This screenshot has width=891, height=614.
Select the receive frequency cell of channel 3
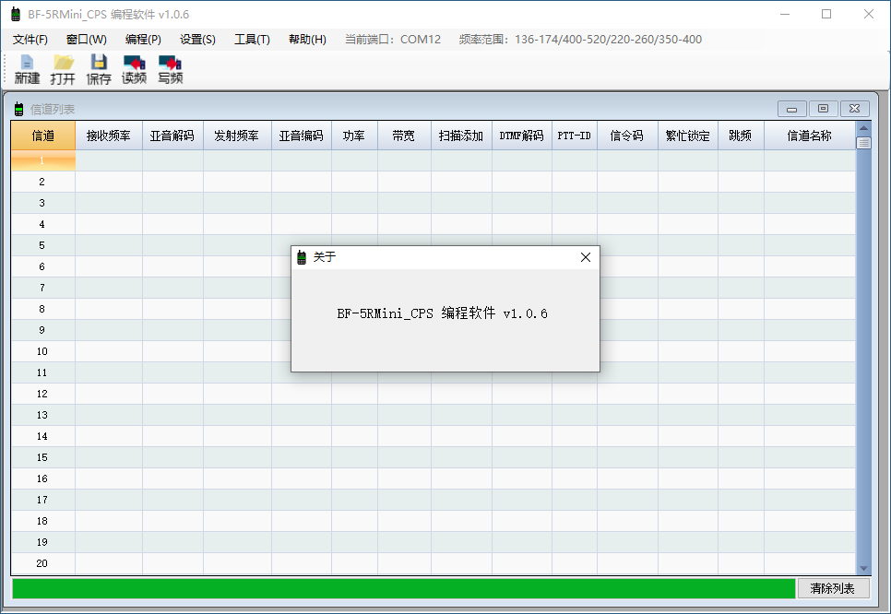[x=109, y=203]
